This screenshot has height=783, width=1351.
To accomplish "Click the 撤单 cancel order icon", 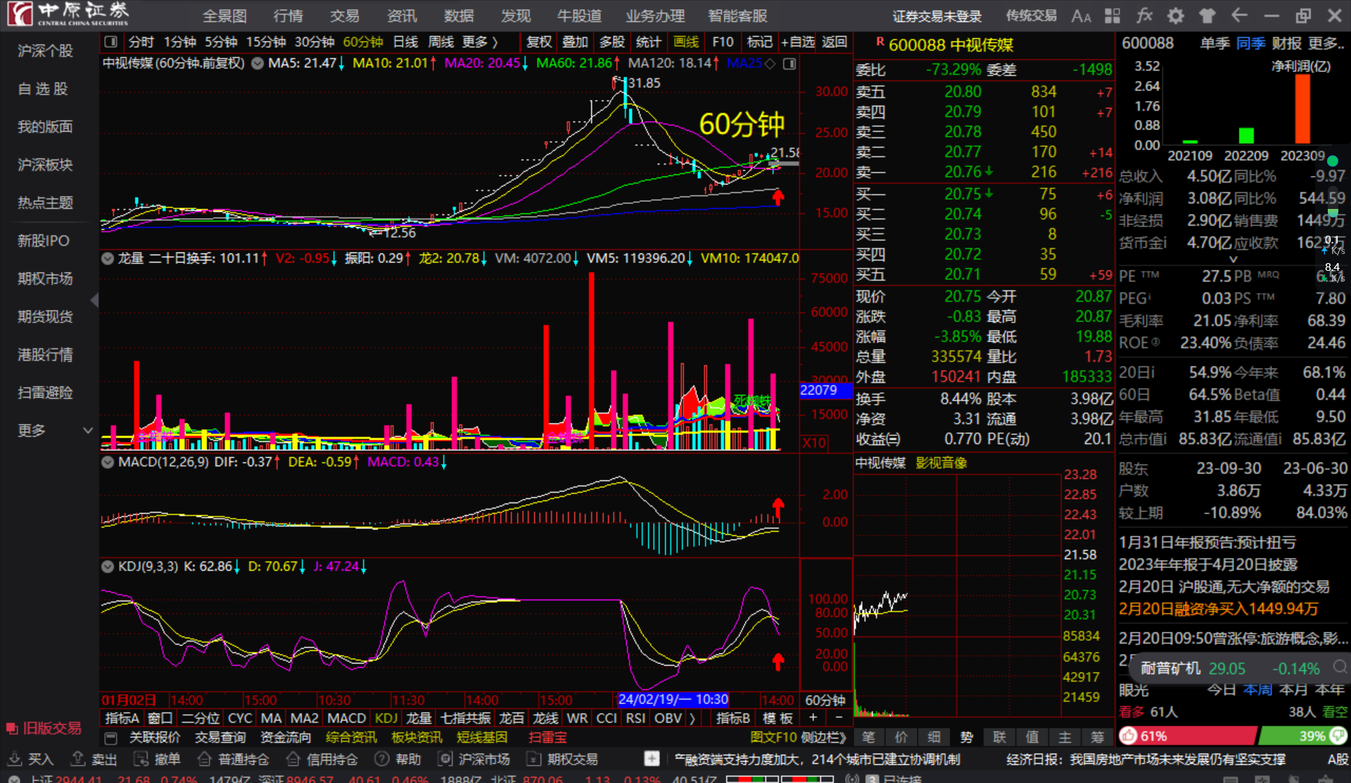I will [x=141, y=759].
